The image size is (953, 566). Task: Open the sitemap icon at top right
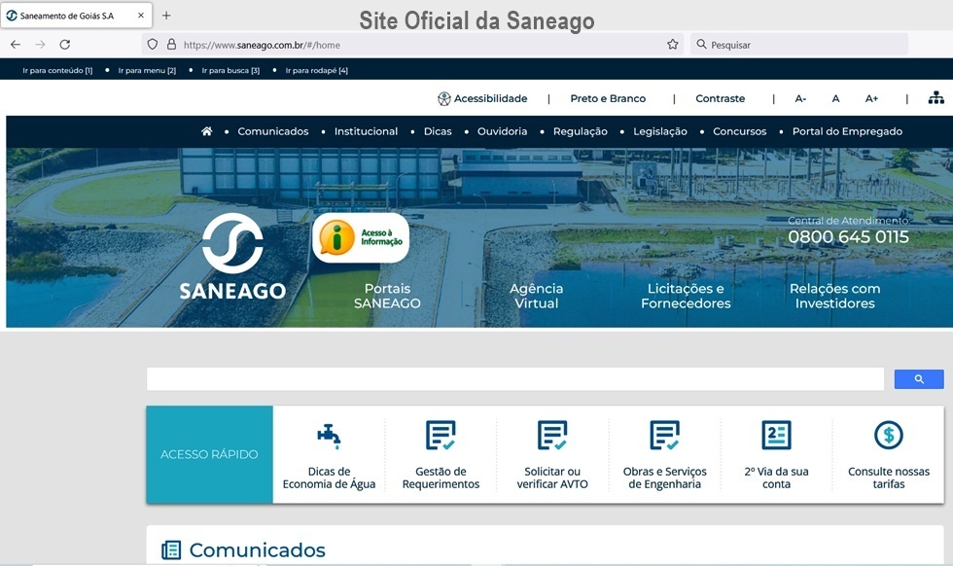[x=935, y=98]
